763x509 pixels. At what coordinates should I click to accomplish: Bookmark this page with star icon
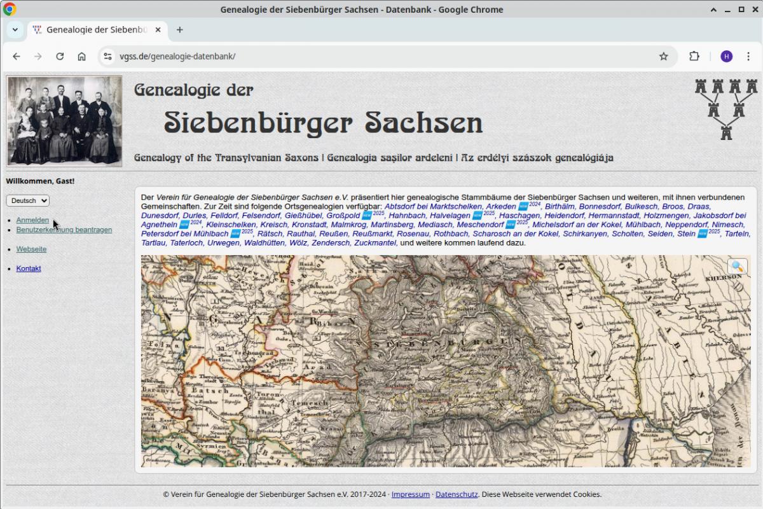pyautogui.click(x=664, y=56)
